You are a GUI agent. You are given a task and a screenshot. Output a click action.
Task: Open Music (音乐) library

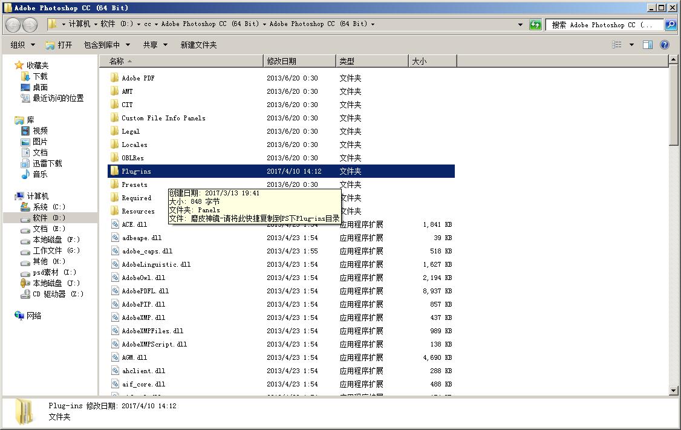pyautogui.click(x=41, y=174)
